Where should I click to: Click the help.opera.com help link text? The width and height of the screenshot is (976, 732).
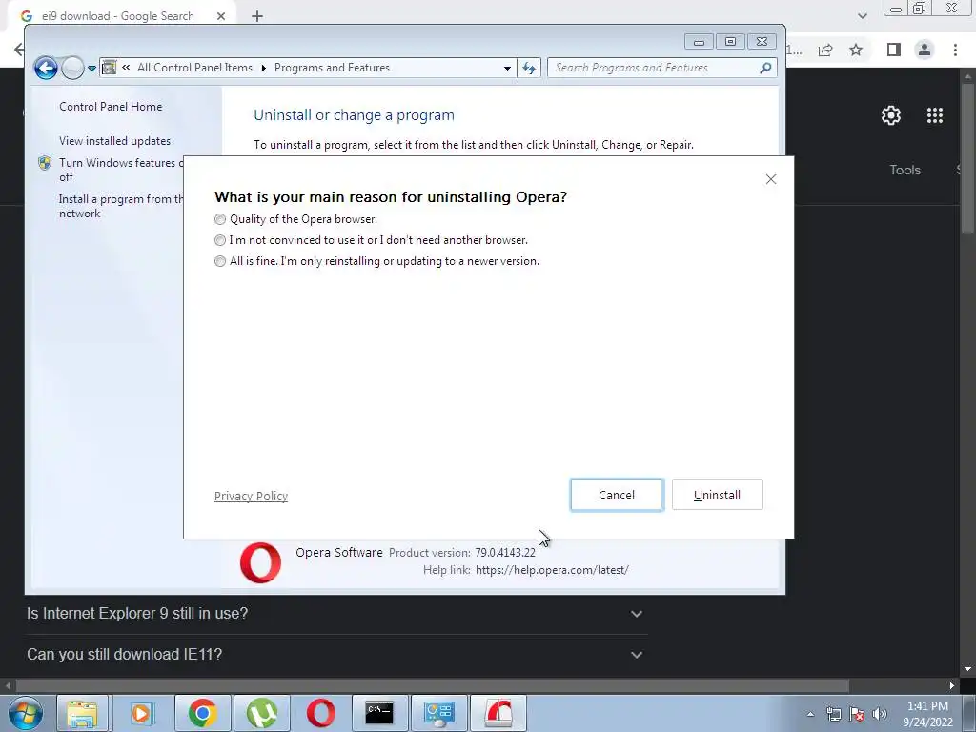coord(552,570)
